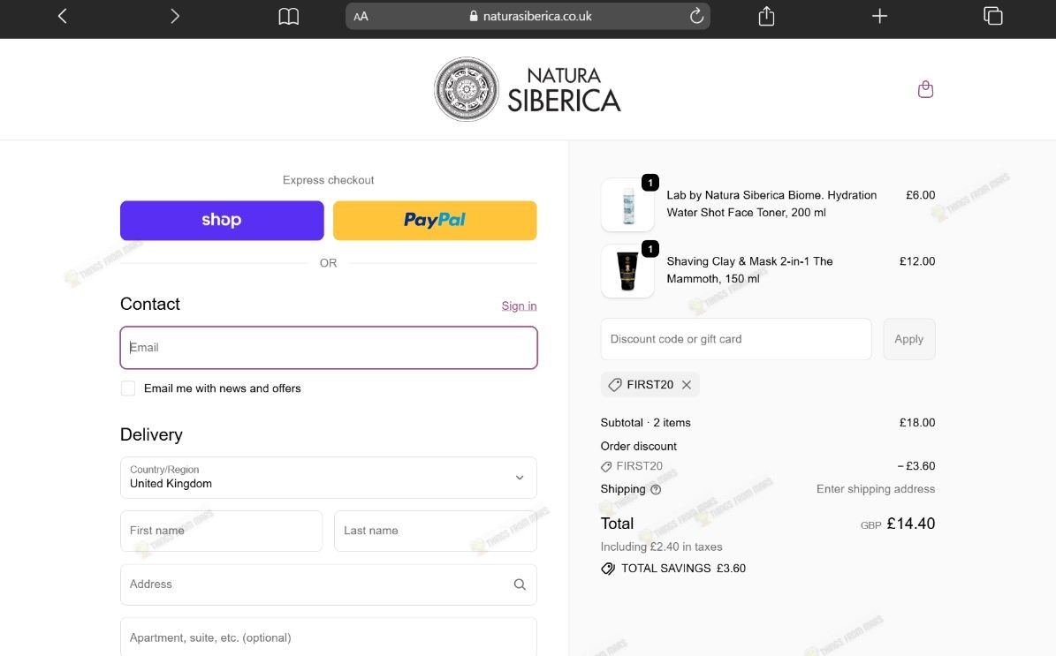Image resolution: width=1056 pixels, height=656 pixels.
Task: Click the Face Toner £6.00 price
Action: click(x=920, y=195)
